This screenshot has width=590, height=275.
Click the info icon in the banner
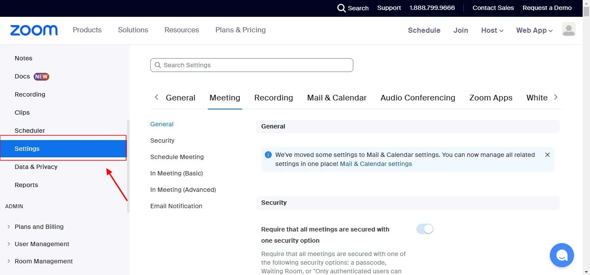[x=268, y=155]
